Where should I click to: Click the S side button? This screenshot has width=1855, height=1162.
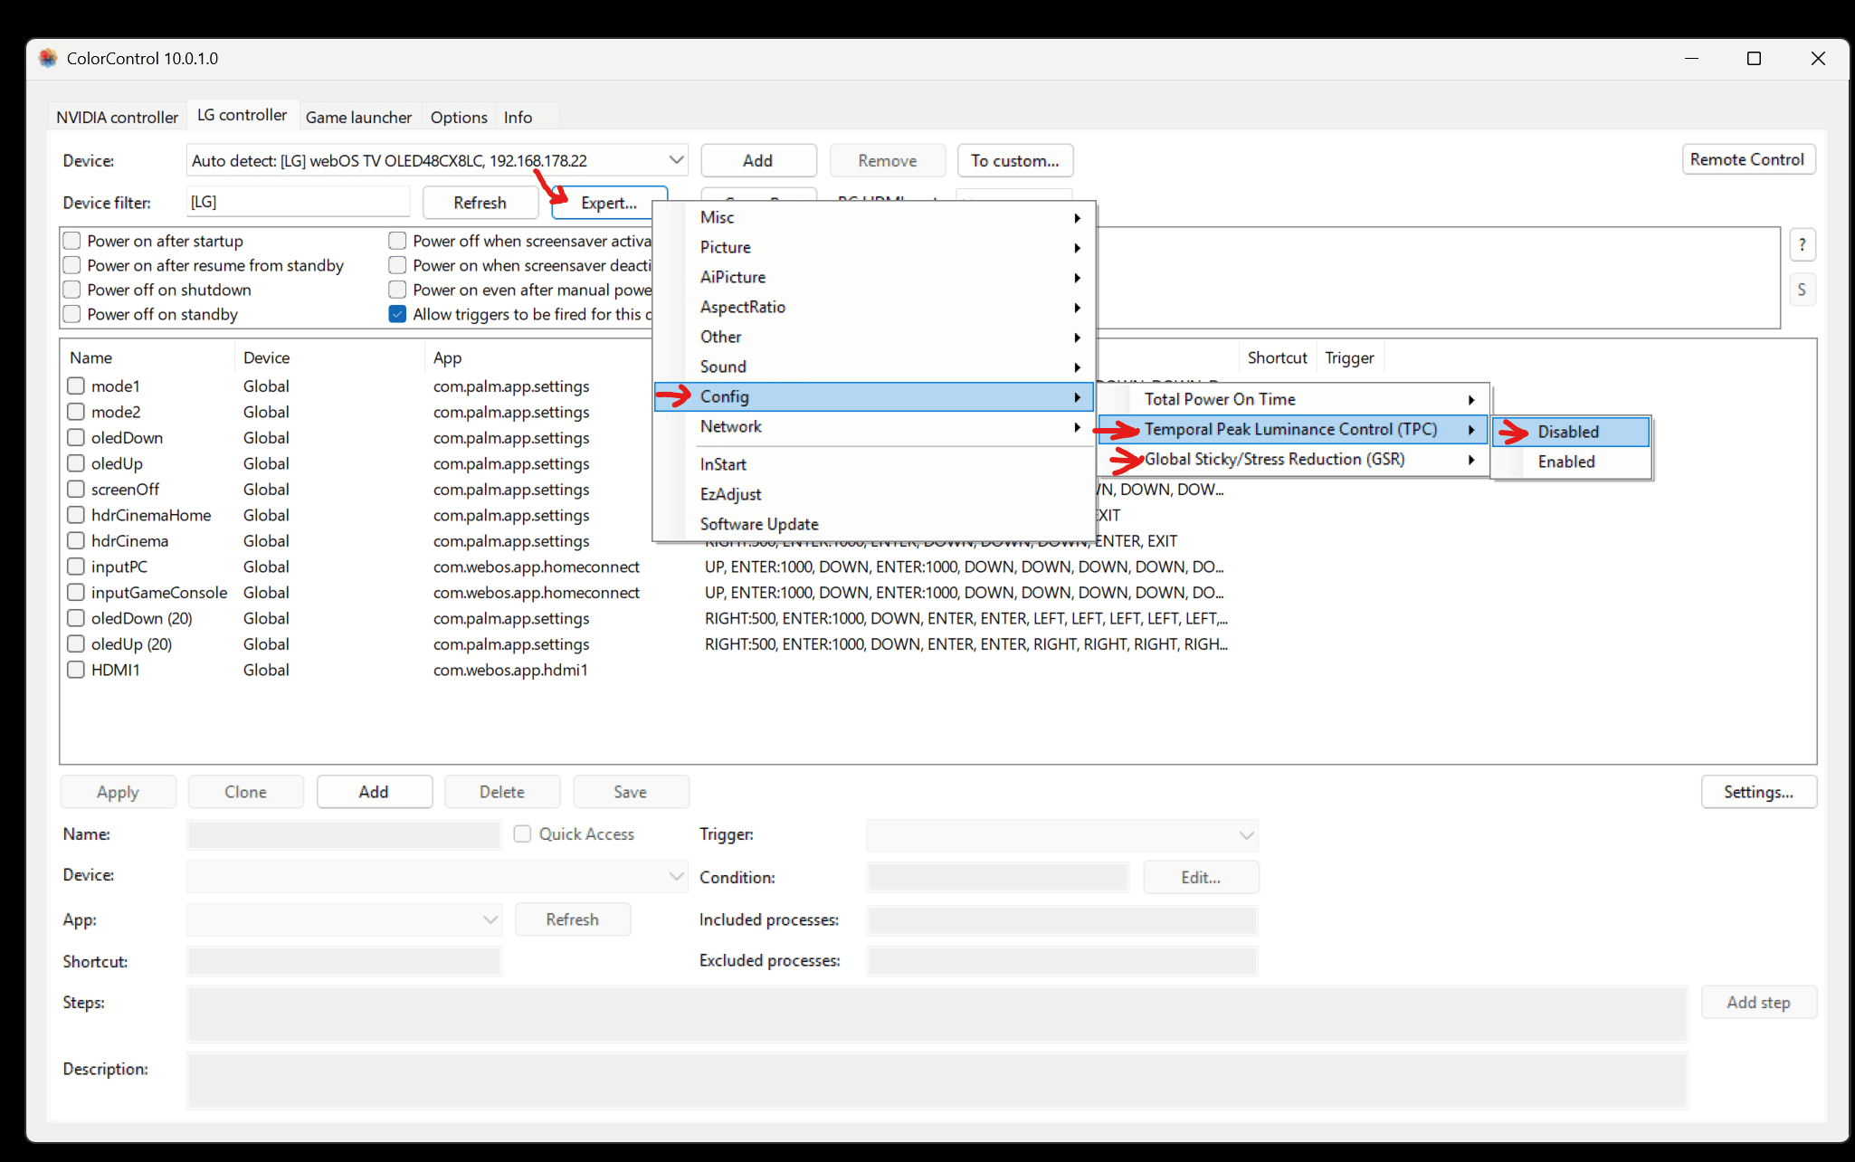click(x=1802, y=290)
